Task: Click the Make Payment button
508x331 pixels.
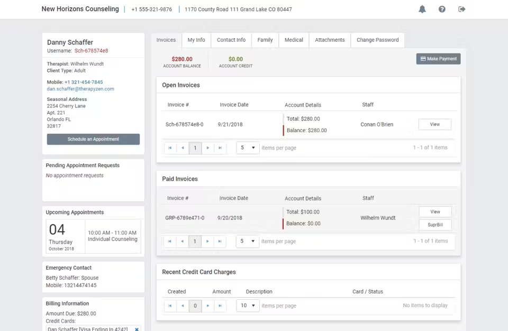Action: click(438, 59)
